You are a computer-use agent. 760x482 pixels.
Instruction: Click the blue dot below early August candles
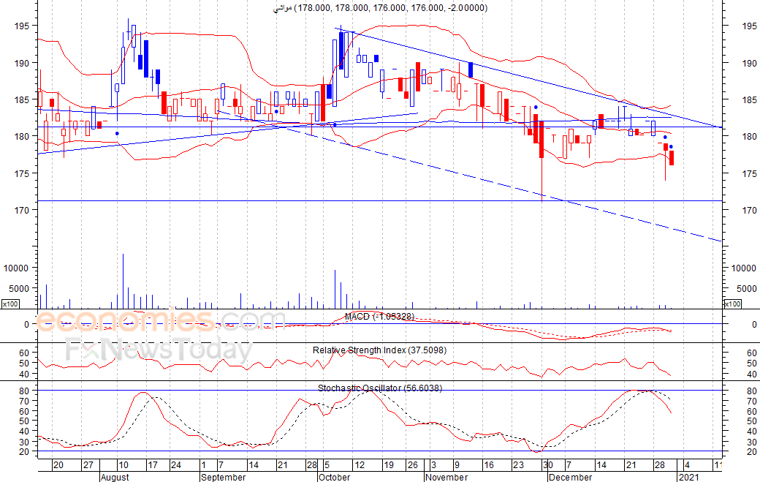(118, 133)
